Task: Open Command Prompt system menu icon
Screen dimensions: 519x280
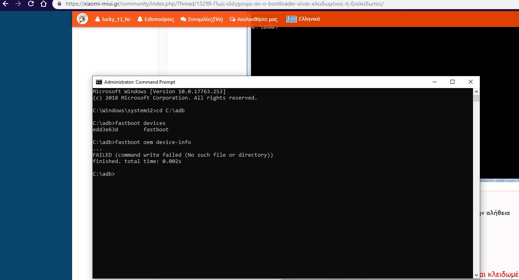Action: 99,82
